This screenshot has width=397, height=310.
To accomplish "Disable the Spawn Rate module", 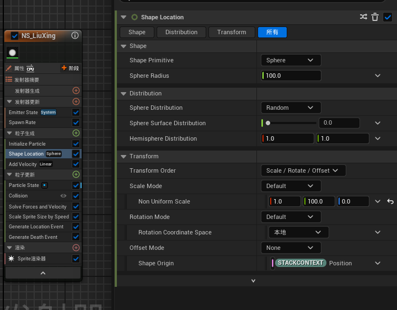I will (76, 122).
